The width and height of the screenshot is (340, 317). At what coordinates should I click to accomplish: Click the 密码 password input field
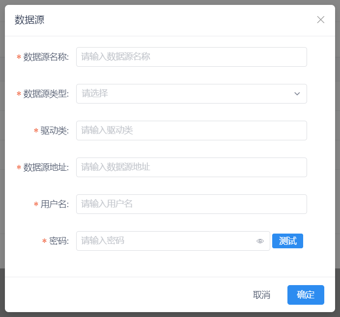(173, 241)
